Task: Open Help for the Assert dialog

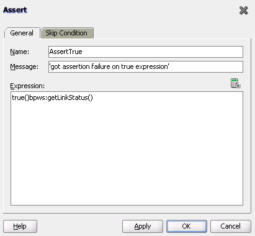Action: [x=20, y=226]
